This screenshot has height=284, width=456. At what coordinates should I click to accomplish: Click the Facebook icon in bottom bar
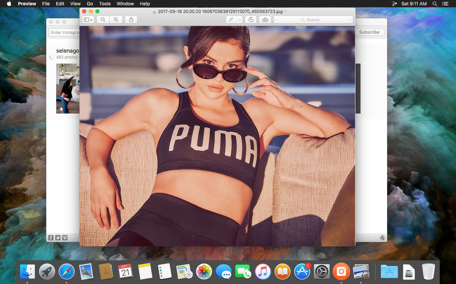click(51, 238)
